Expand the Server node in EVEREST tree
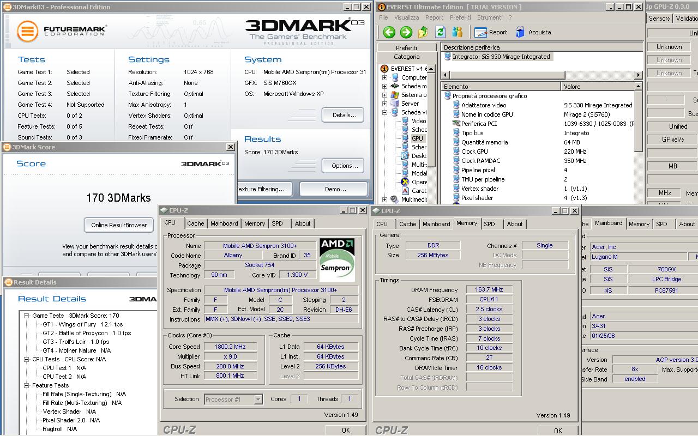 tap(384, 104)
